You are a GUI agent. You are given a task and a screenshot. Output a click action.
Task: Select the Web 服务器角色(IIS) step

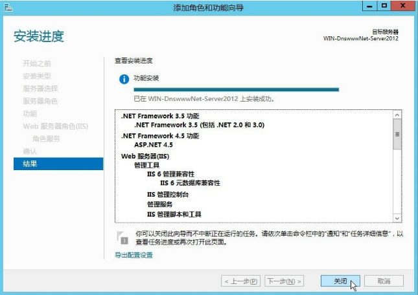[x=56, y=126]
